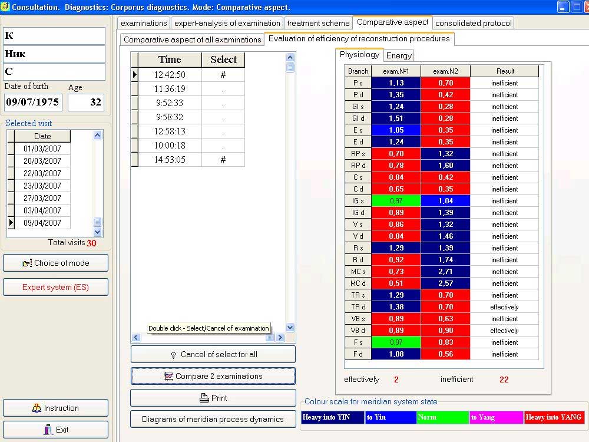Viewport: 589px width, 442px height.
Task: Click the Date of birth field
Action: coord(33,102)
